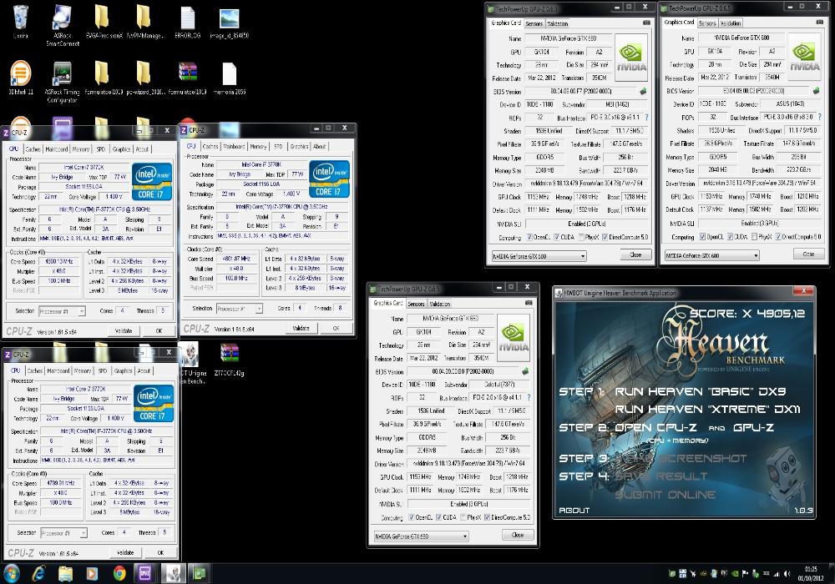Open Internet Explorer from the taskbar
The height and width of the screenshot is (584, 835).
39,573
